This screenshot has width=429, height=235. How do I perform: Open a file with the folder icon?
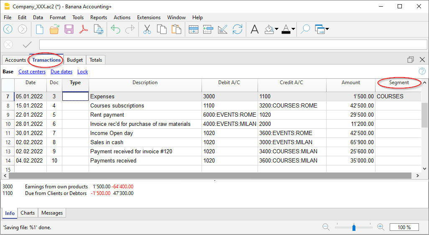click(x=54, y=29)
